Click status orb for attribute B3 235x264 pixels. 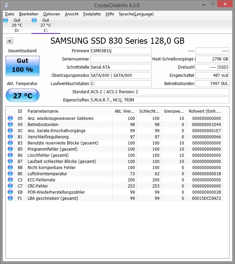click(10, 143)
